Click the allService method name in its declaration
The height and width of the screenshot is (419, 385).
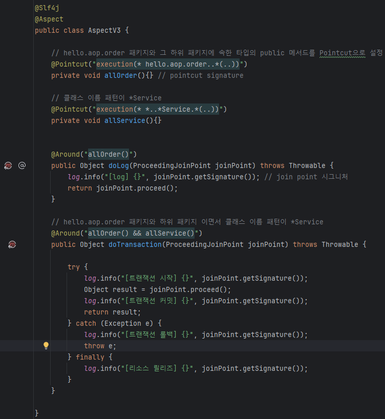coord(125,120)
